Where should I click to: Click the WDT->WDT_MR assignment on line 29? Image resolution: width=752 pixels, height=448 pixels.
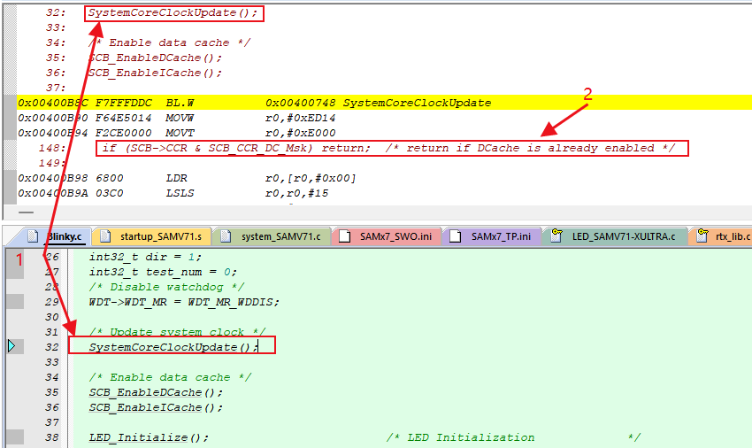[x=184, y=302]
